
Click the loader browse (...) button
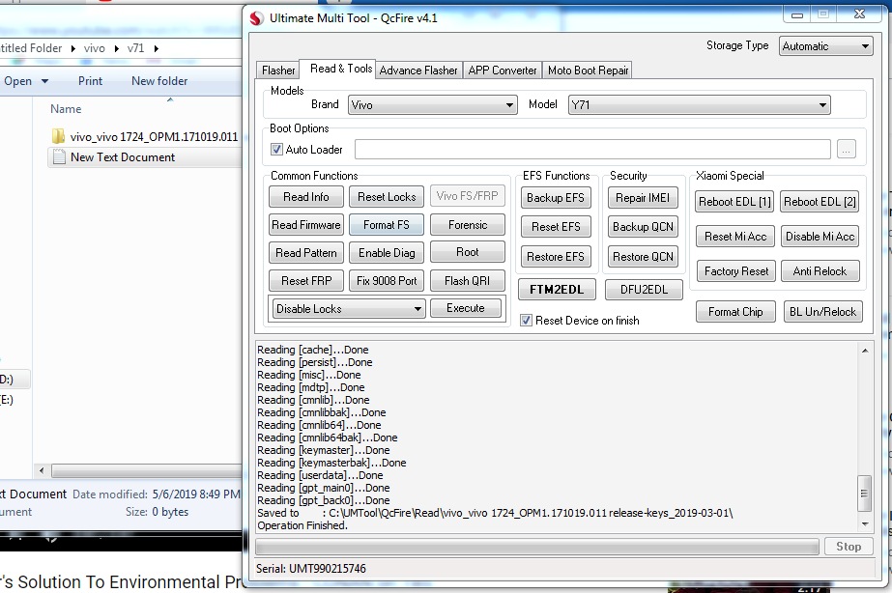coord(847,150)
